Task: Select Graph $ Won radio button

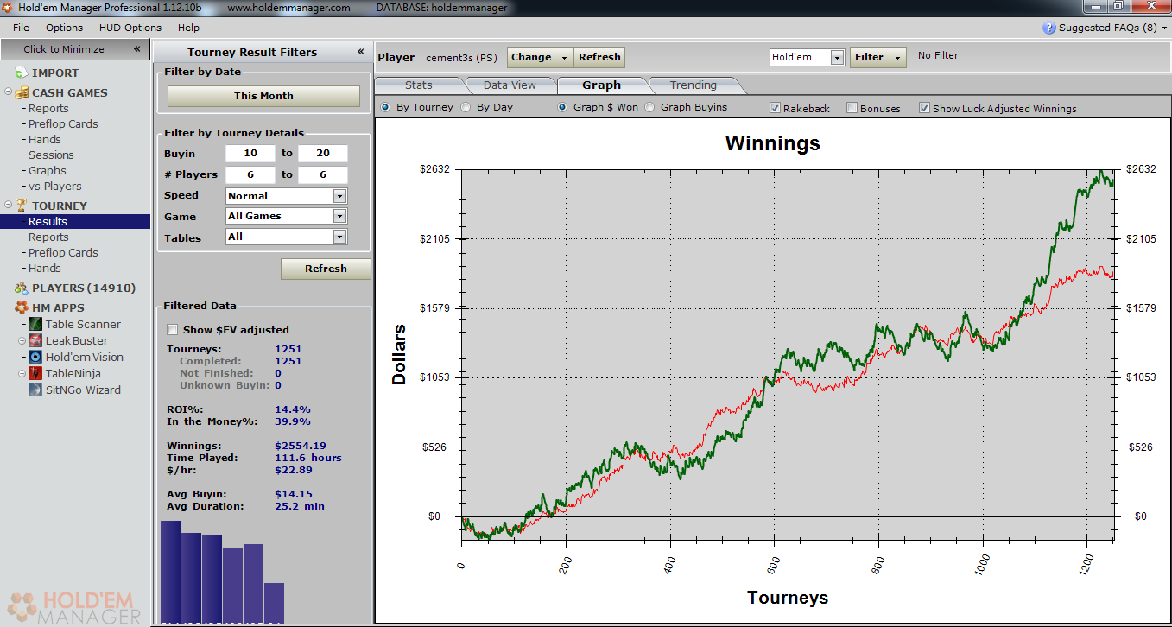Action: 562,108
